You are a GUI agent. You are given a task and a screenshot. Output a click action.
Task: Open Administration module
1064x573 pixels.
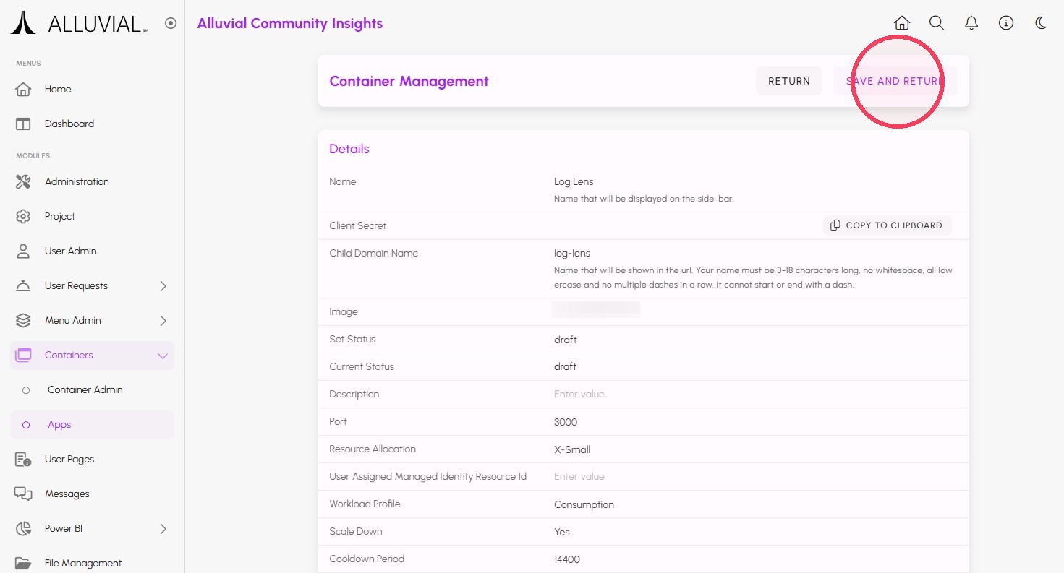[93, 182]
